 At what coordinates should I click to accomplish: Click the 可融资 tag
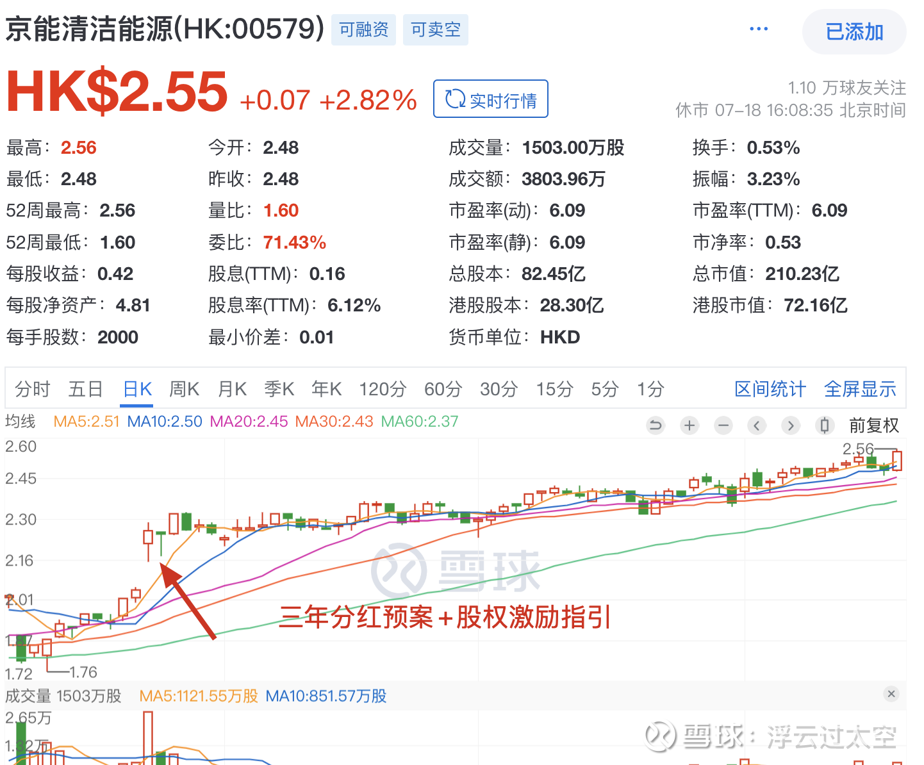363,29
